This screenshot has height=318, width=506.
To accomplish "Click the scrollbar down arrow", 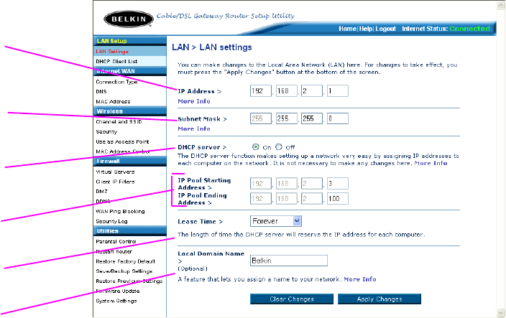I will pos(501,312).
